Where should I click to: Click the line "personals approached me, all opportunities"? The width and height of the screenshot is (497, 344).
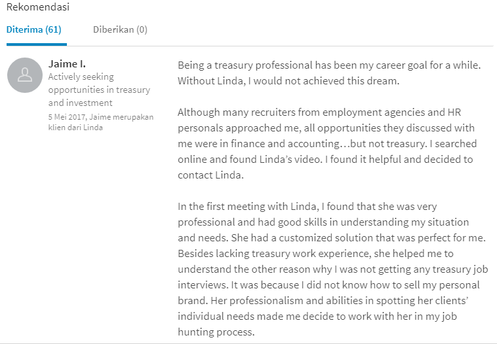[x=326, y=128]
